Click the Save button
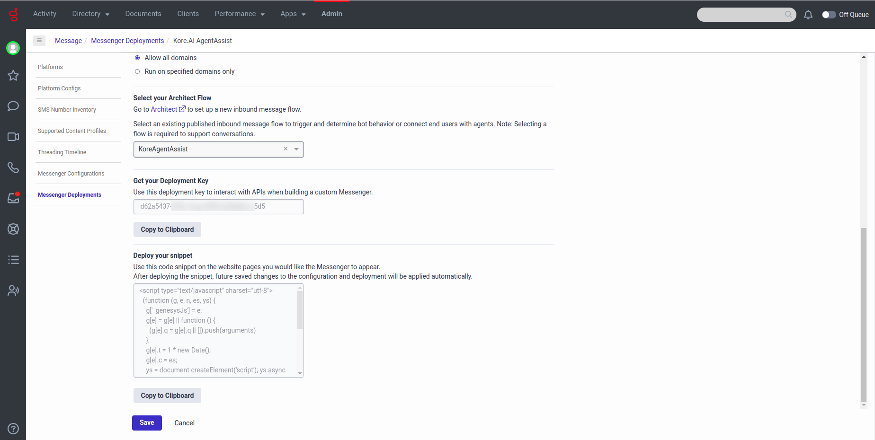 [x=147, y=422]
